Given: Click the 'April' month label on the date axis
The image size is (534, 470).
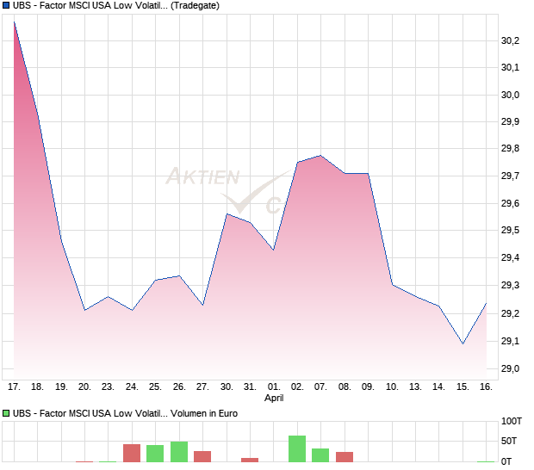Looking at the screenshot, I should pyautogui.click(x=274, y=399).
